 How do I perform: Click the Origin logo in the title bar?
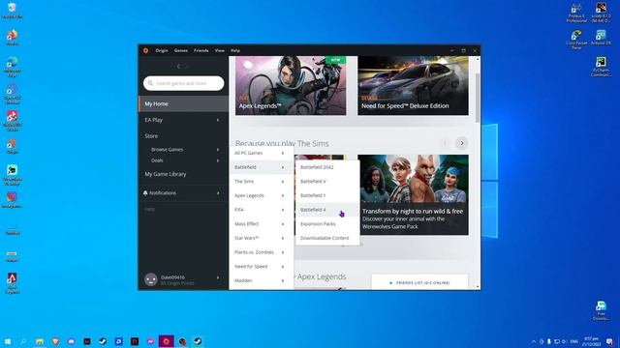[145, 50]
